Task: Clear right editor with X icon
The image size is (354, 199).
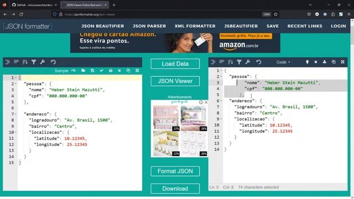Action: click(x=316, y=62)
